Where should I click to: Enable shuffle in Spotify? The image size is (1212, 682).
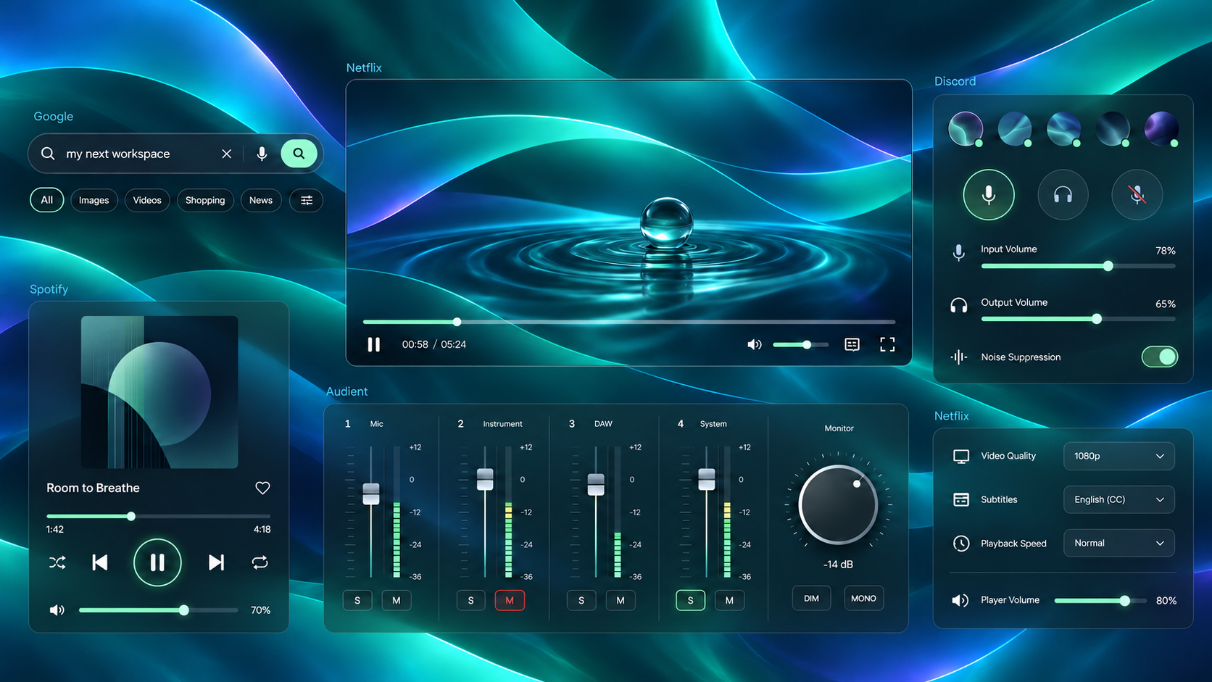coord(57,562)
